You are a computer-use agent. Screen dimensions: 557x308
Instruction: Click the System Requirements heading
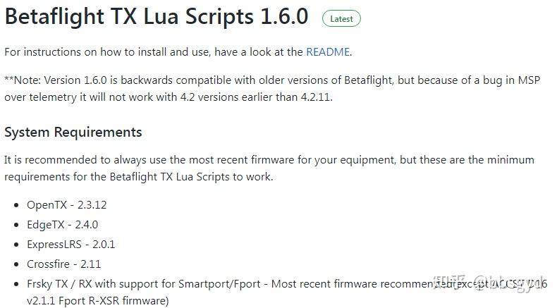(x=73, y=132)
